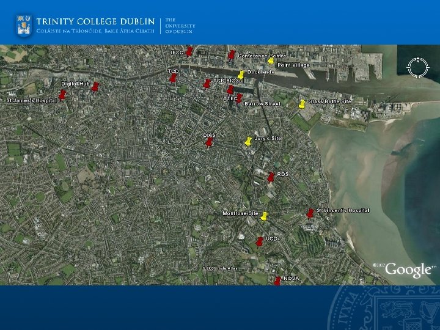Select the red St James's Hospital pushpin
The height and width of the screenshot is (330, 440).
tap(62, 95)
